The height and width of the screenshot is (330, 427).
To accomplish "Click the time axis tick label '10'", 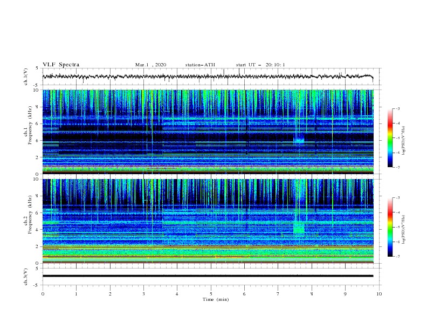I will (379, 294).
